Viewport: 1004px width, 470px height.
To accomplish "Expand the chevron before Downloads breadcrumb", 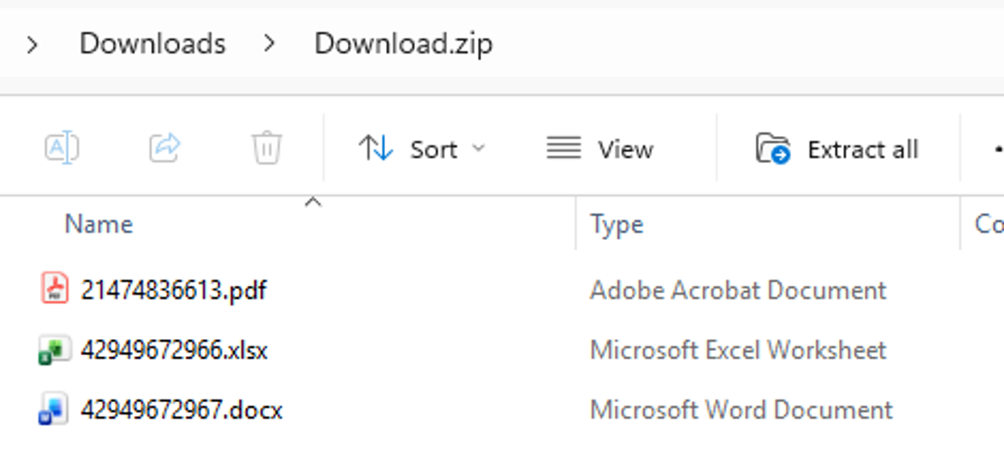I will coord(31,45).
